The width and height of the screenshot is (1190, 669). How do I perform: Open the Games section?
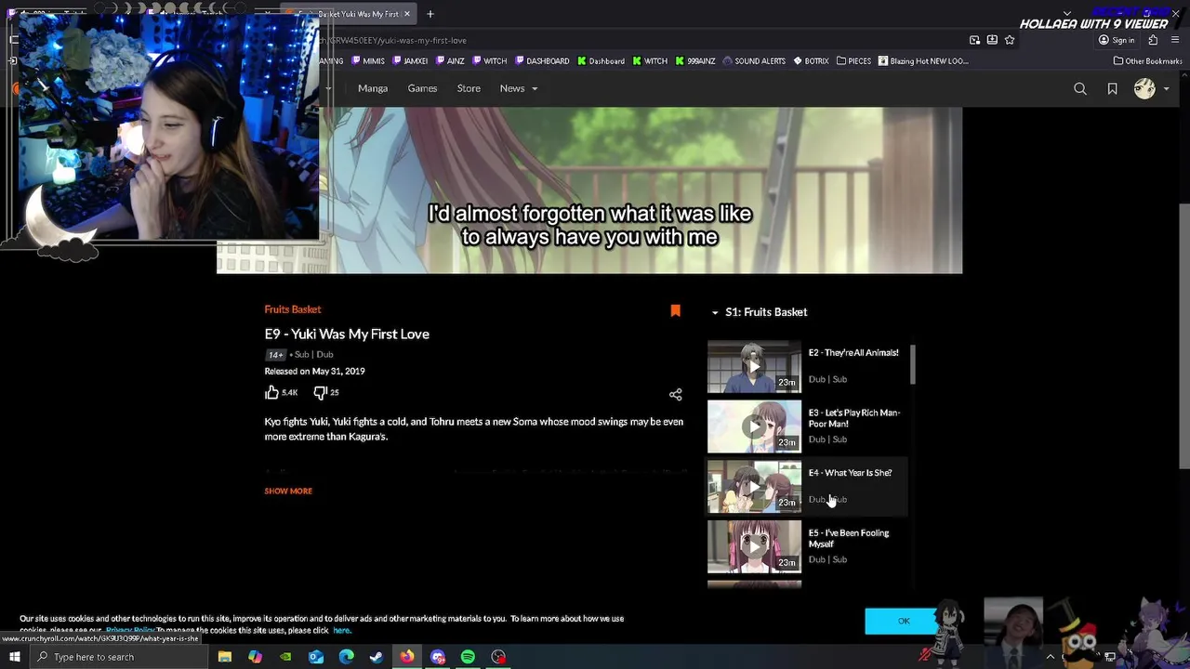[422, 88]
